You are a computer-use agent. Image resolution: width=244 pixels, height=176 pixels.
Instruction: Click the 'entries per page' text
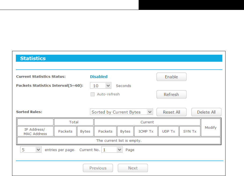coord(59,150)
